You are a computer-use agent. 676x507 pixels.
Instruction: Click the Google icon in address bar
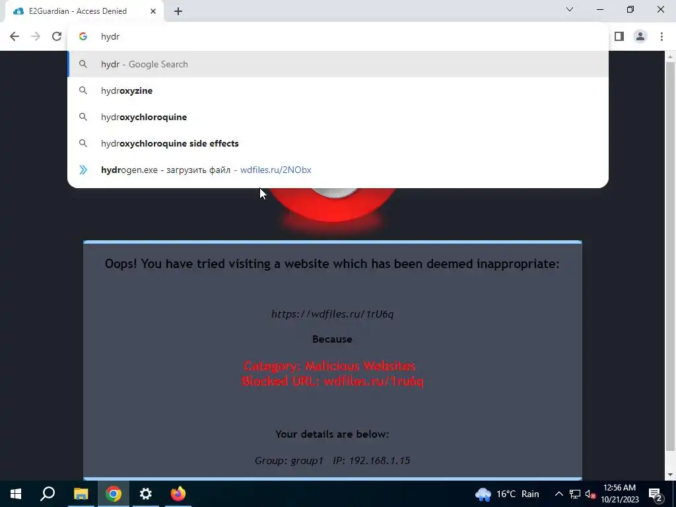83,37
